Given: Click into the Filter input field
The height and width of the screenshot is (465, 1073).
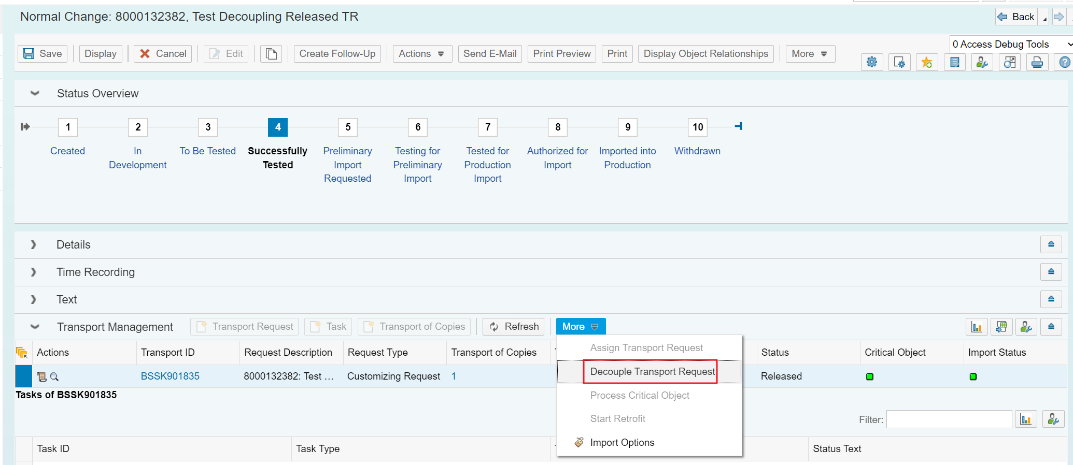Looking at the screenshot, I should click(949, 419).
